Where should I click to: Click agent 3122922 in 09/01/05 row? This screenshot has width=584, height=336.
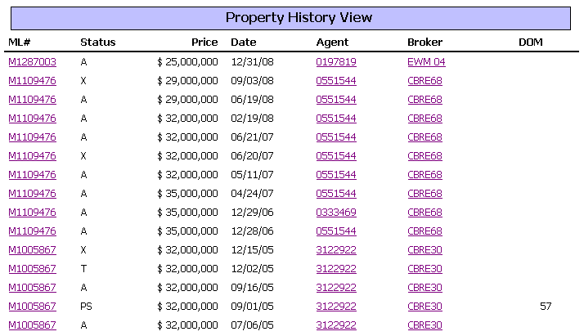pyautogui.click(x=336, y=307)
